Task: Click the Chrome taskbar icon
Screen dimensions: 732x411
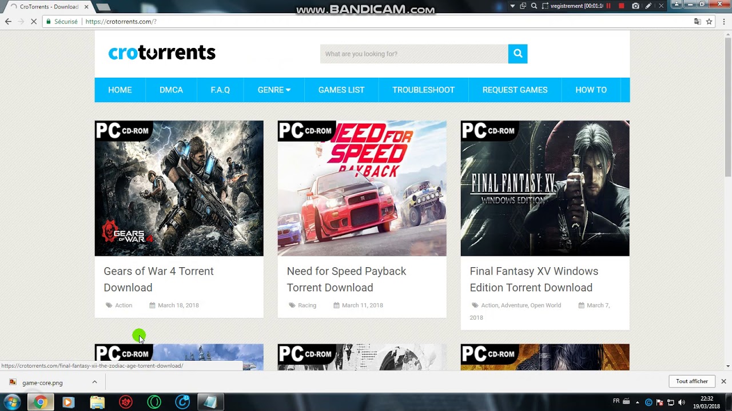Action: 40,402
